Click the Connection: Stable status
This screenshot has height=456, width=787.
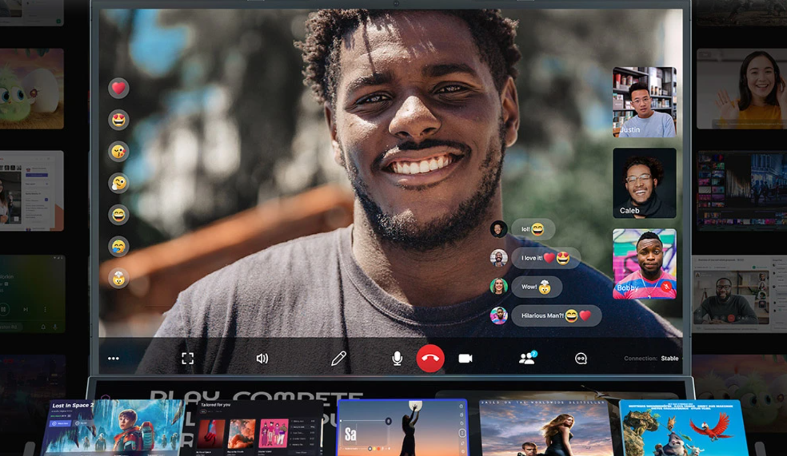tap(651, 359)
